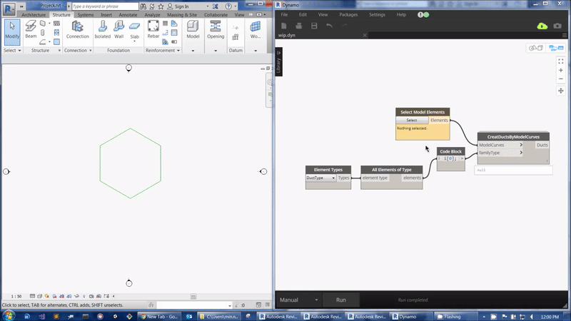
Task: Switch to the Systems ribbon tab
Action: [85, 14]
